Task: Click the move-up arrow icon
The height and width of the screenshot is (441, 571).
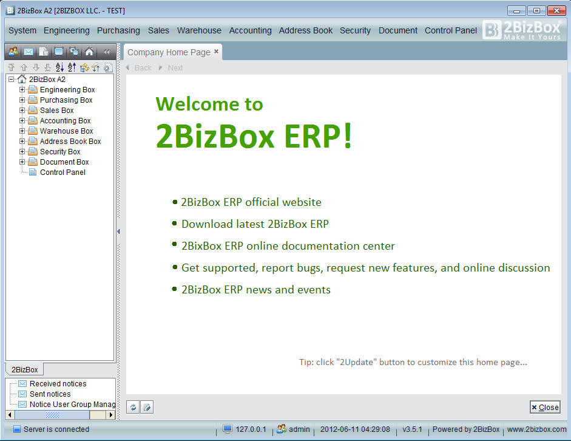Action: pyautogui.click(x=24, y=67)
